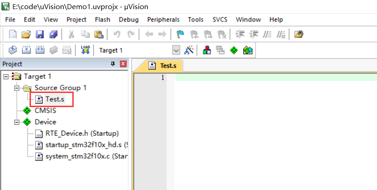Collapse the Target 1 tree node

6,77
